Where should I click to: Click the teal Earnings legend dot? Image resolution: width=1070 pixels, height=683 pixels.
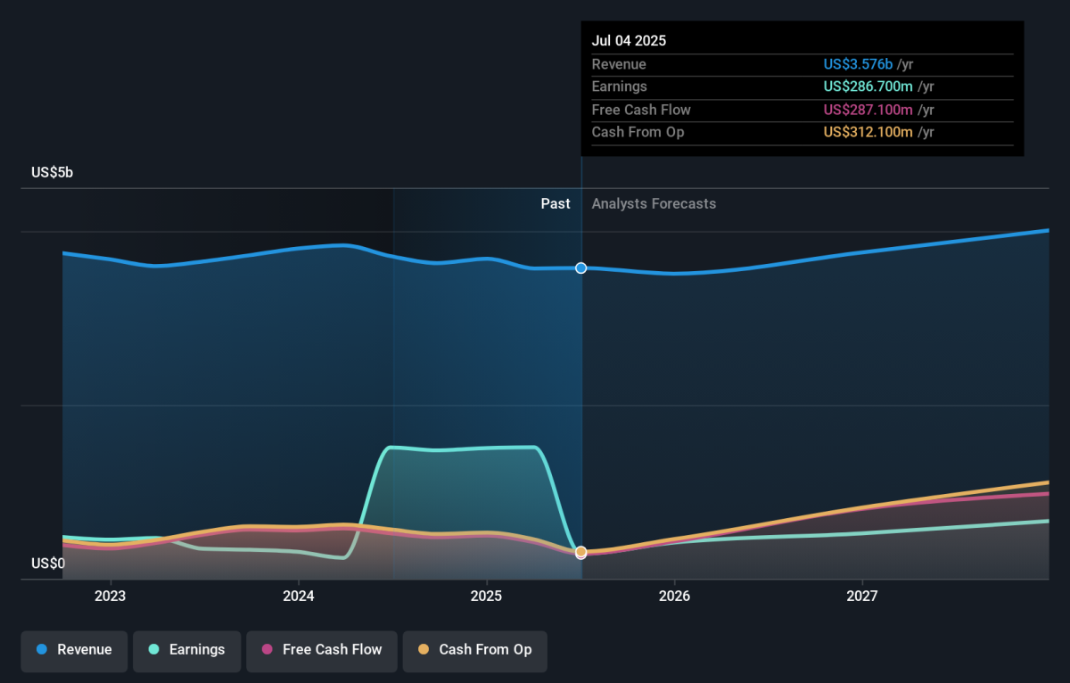153,650
